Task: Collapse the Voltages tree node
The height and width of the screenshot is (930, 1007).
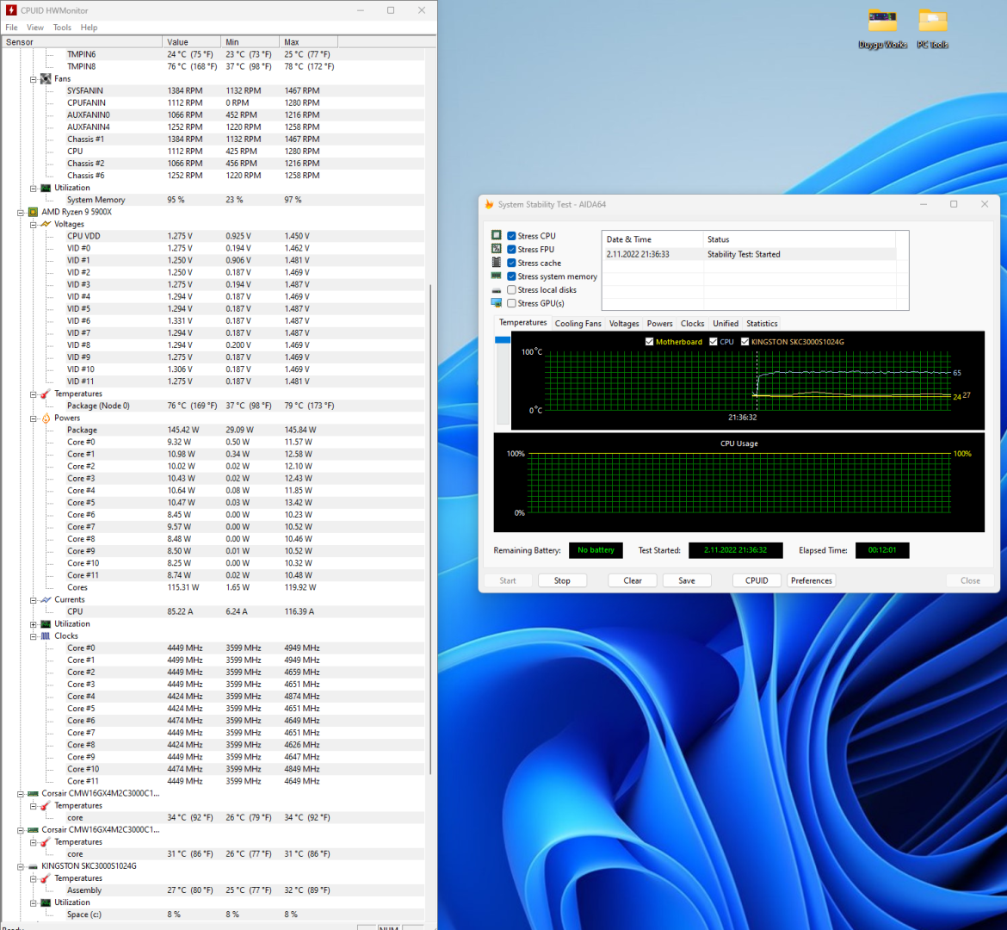Action: point(34,224)
